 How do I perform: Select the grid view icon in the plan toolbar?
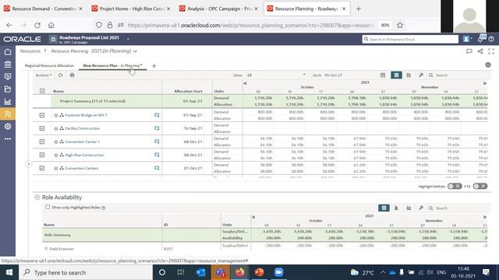[396, 75]
